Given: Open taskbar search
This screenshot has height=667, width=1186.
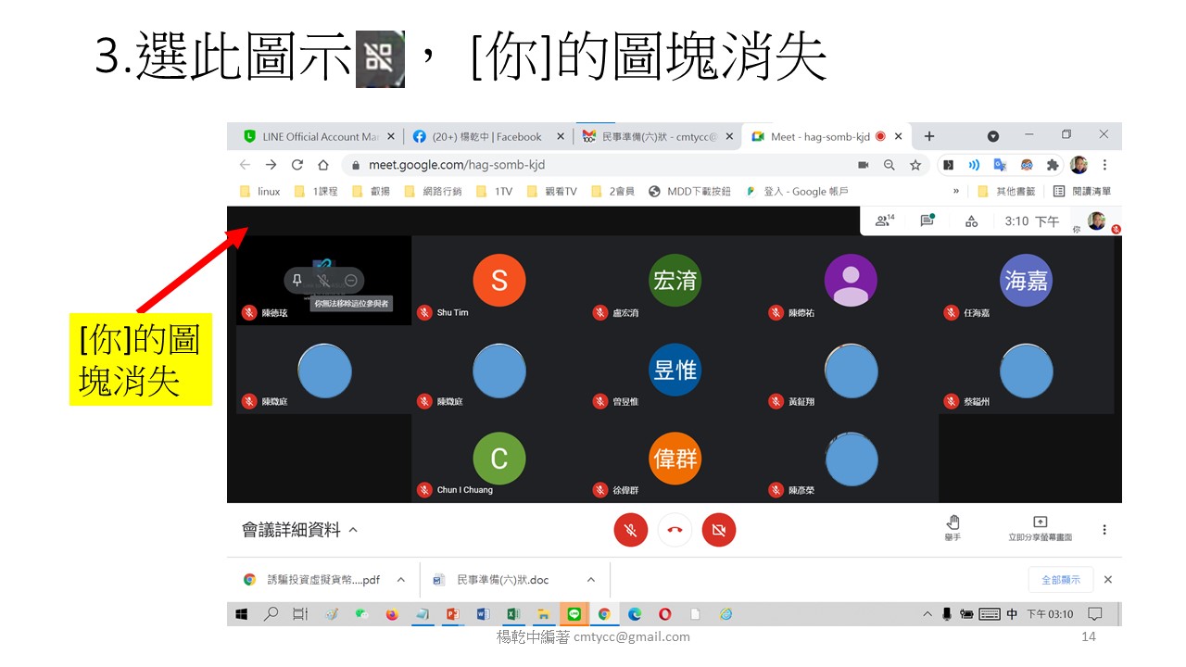Looking at the screenshot, I should tap(271, 613).
